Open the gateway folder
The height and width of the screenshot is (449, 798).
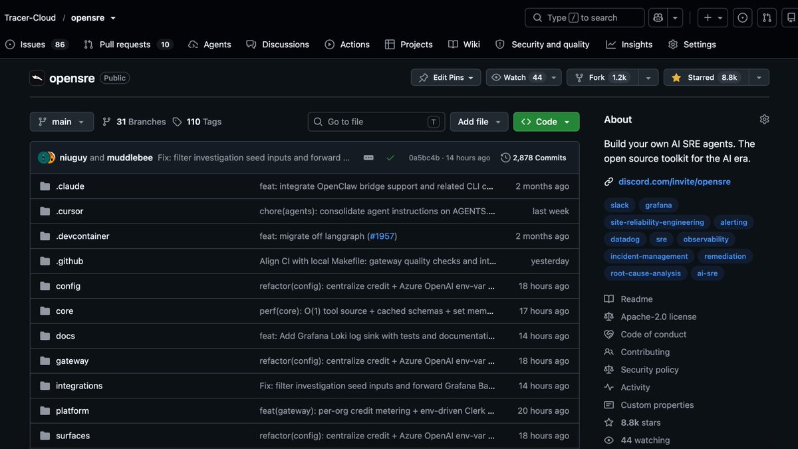click(x=72, y=361)
